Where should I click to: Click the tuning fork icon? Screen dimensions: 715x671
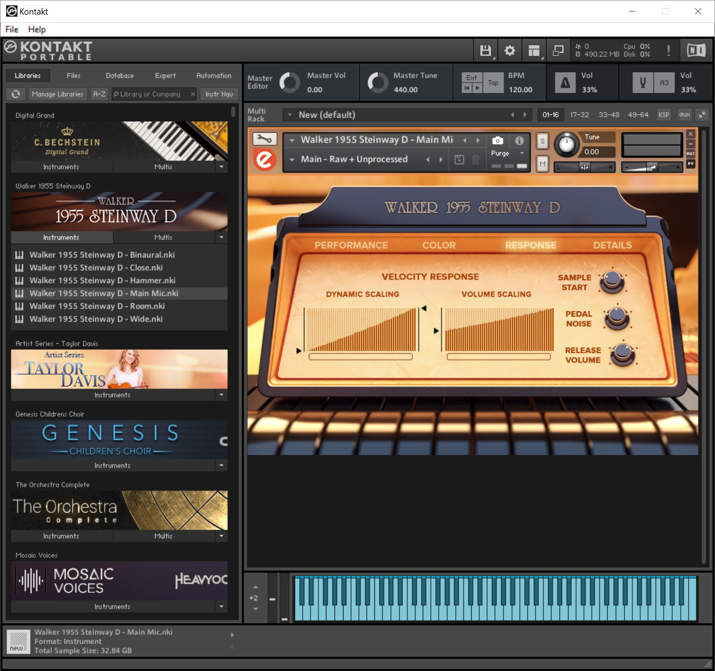pyautogui.click(x=643, y=83)
